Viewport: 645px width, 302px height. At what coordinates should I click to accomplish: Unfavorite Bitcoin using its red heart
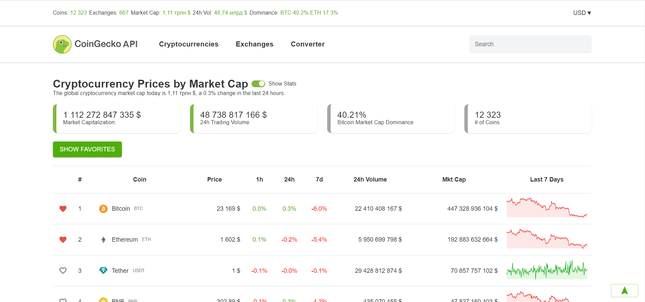[x=63, y=209]
